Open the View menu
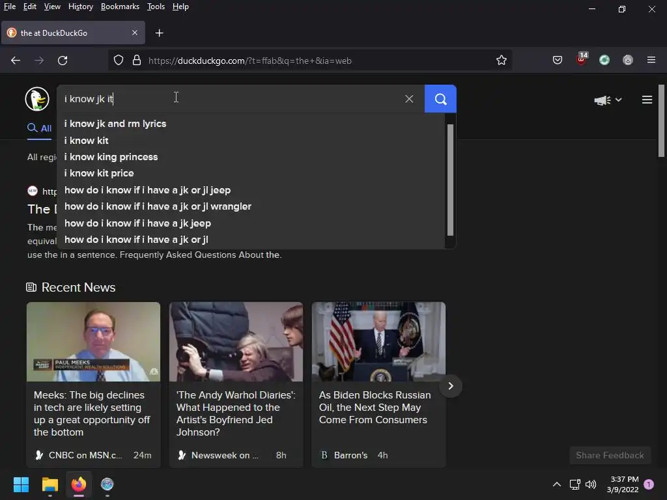 tap(52, 7)
